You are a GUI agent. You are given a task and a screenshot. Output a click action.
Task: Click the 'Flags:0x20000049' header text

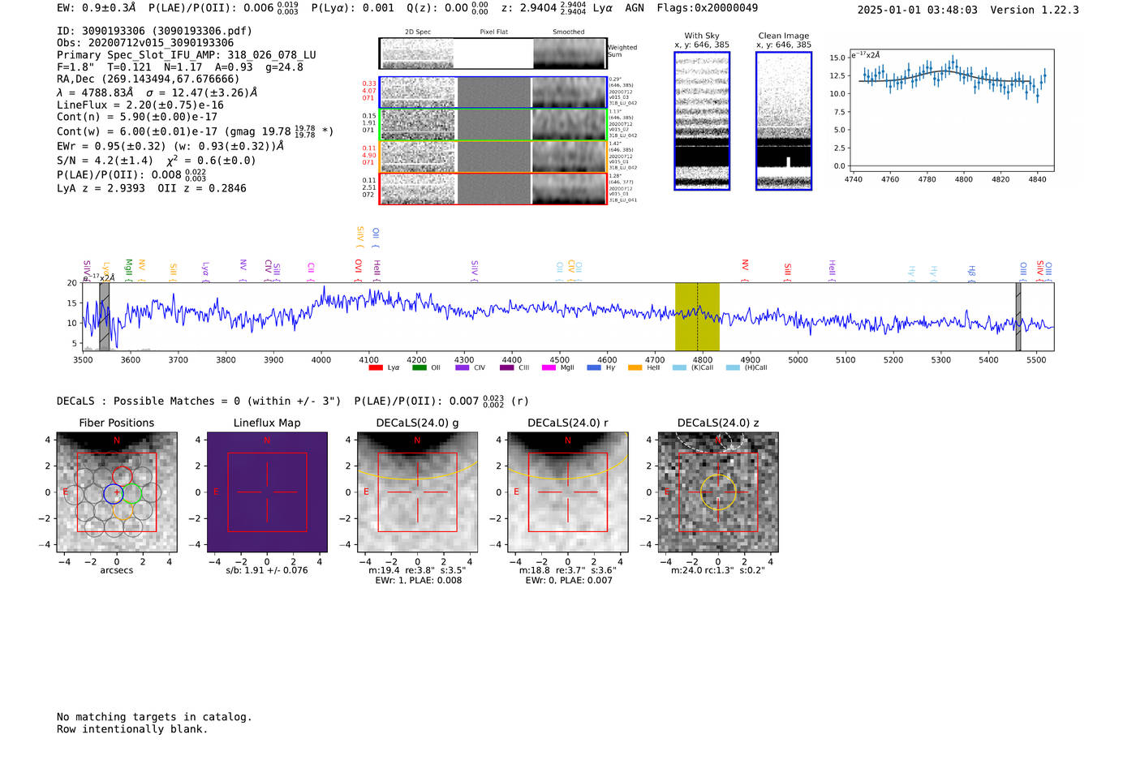click(708, 8)
